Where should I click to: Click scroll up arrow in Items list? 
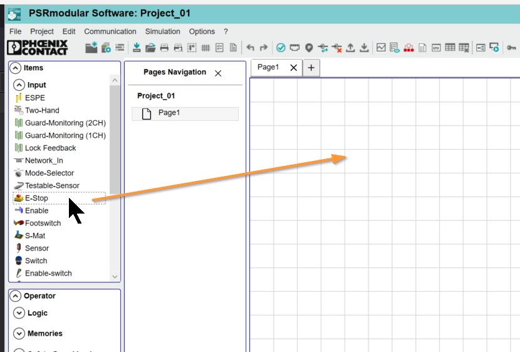coord(115,80)
